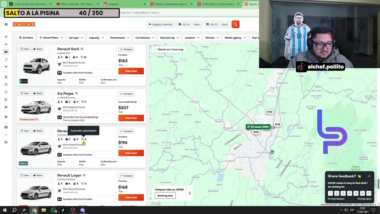The height and width of the screenshot is (214, 380).
Task: Rate feedback as 1 Strongly disagree
Action: pyautogui.click(x=330, y=193)
